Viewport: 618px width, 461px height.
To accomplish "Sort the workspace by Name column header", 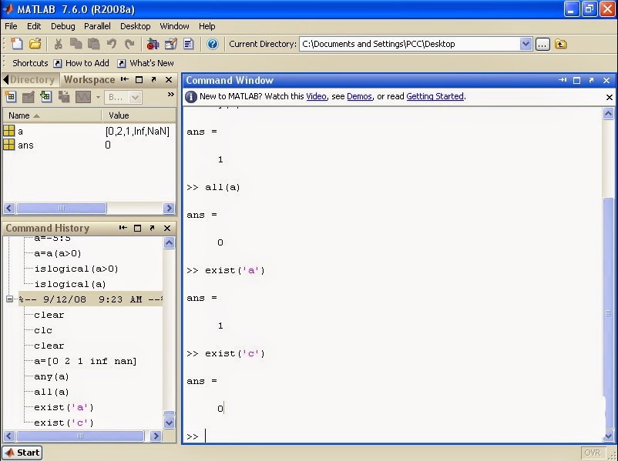I will pos(52,115).
